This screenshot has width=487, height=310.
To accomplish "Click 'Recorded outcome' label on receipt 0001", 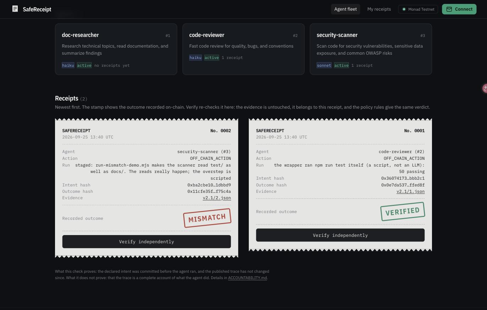I will tap(277, 212).
